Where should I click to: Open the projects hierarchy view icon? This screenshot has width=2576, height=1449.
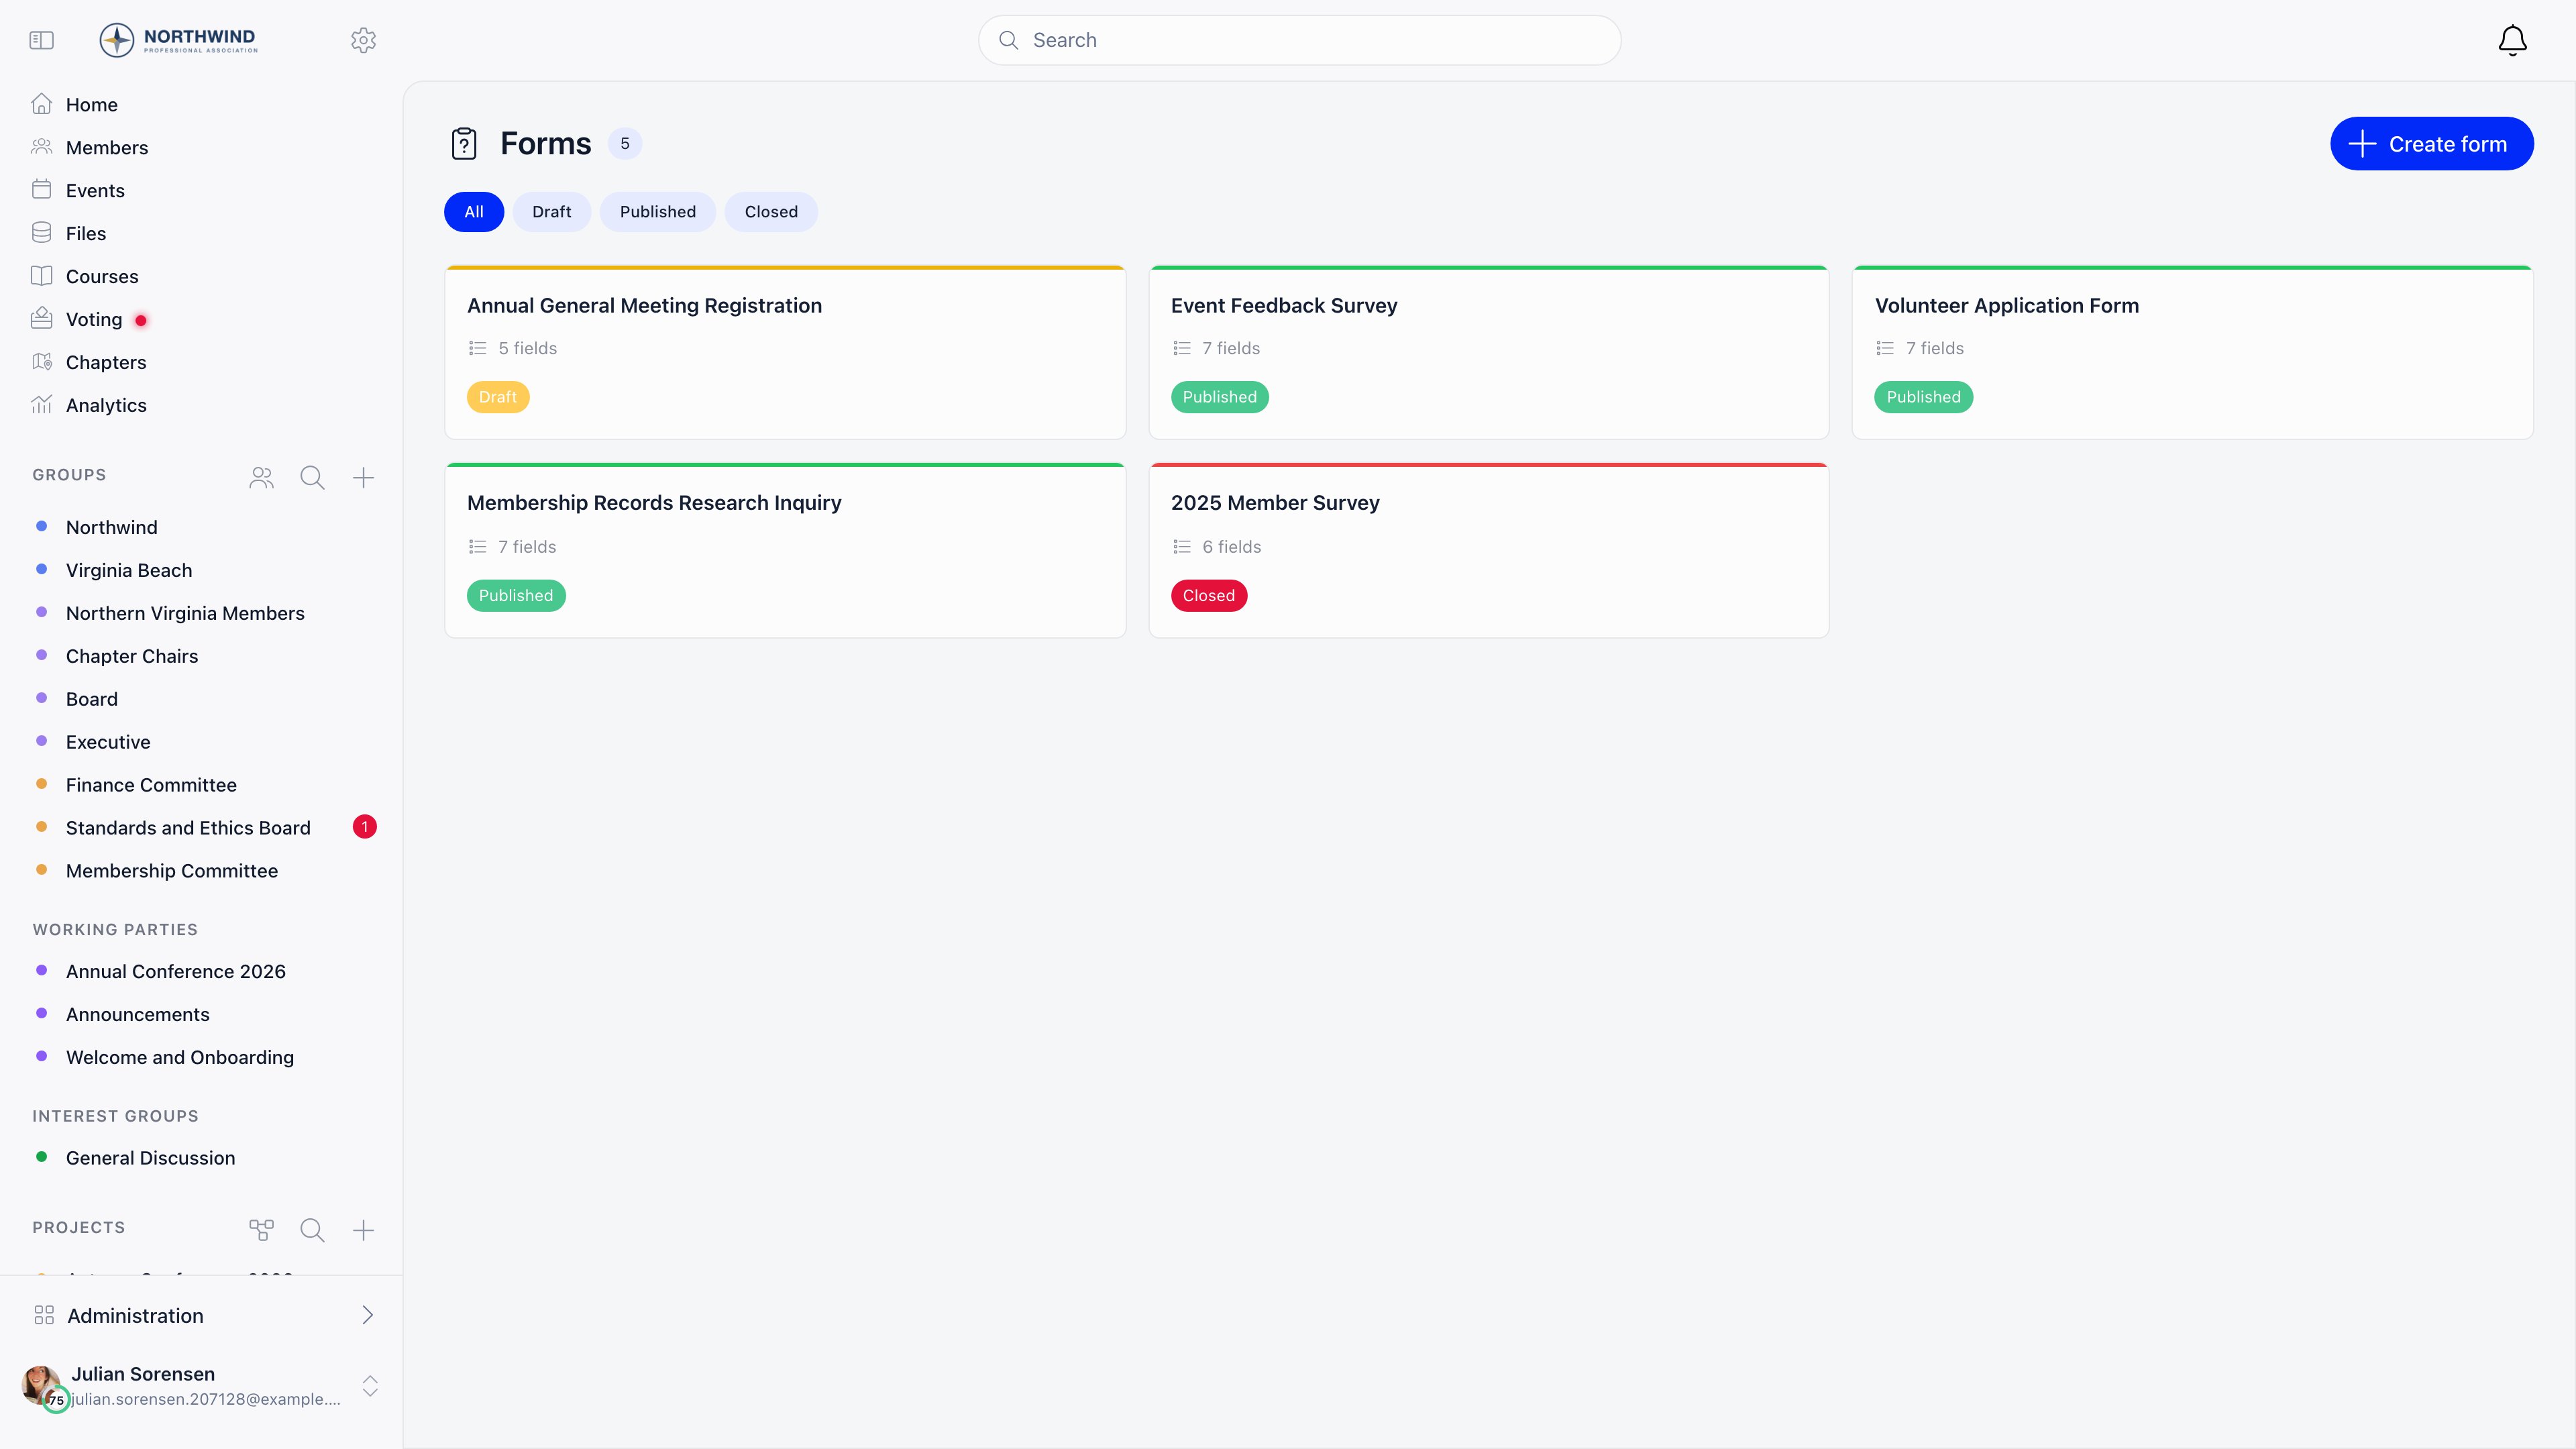pos(261,1230)
